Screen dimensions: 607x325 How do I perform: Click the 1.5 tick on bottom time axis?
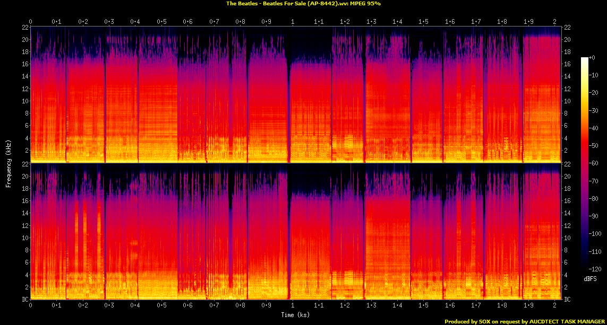tap(423, 306)
